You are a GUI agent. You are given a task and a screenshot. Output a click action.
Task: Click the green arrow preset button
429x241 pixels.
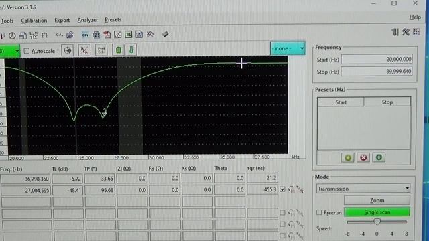(379, 157)
